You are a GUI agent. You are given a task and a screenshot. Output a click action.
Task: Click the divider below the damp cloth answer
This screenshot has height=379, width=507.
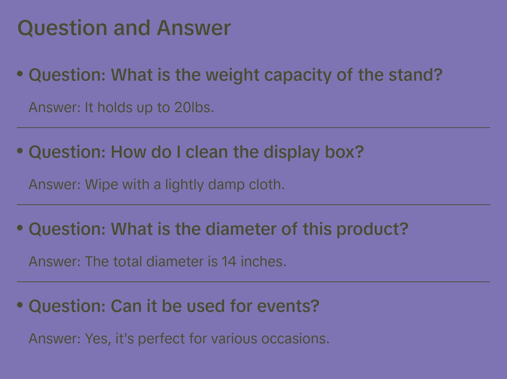(x=253, y=205)
